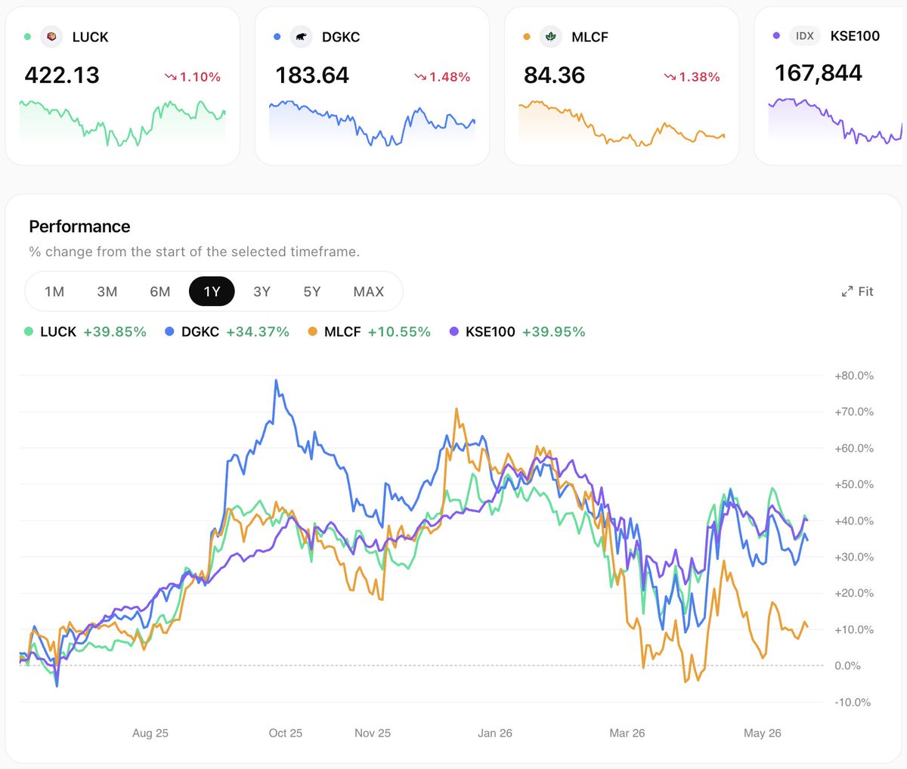The height and width of the screenshot is (769, 907).
Task: Click the Aug 25 x-axis label
Action: tap(150, 733)
